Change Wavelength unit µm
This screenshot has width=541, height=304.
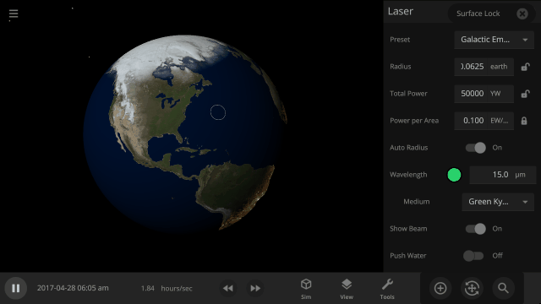click(x=521, y=175)
